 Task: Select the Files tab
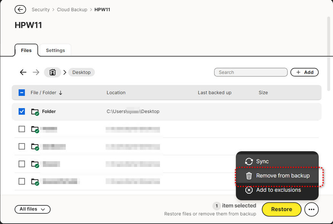tap(26, 50)
